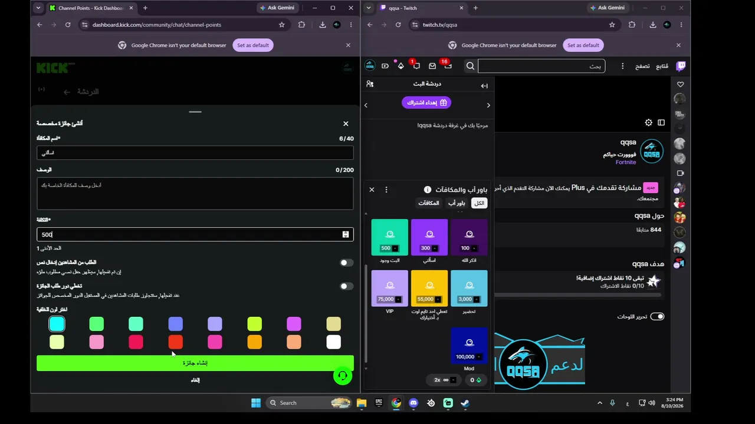Click the Twitch search magnifier button

click(x=470, y=66)
